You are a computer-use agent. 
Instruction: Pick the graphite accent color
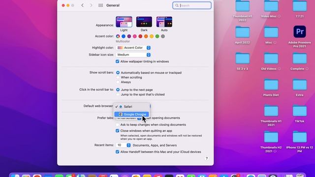(163, 36)
